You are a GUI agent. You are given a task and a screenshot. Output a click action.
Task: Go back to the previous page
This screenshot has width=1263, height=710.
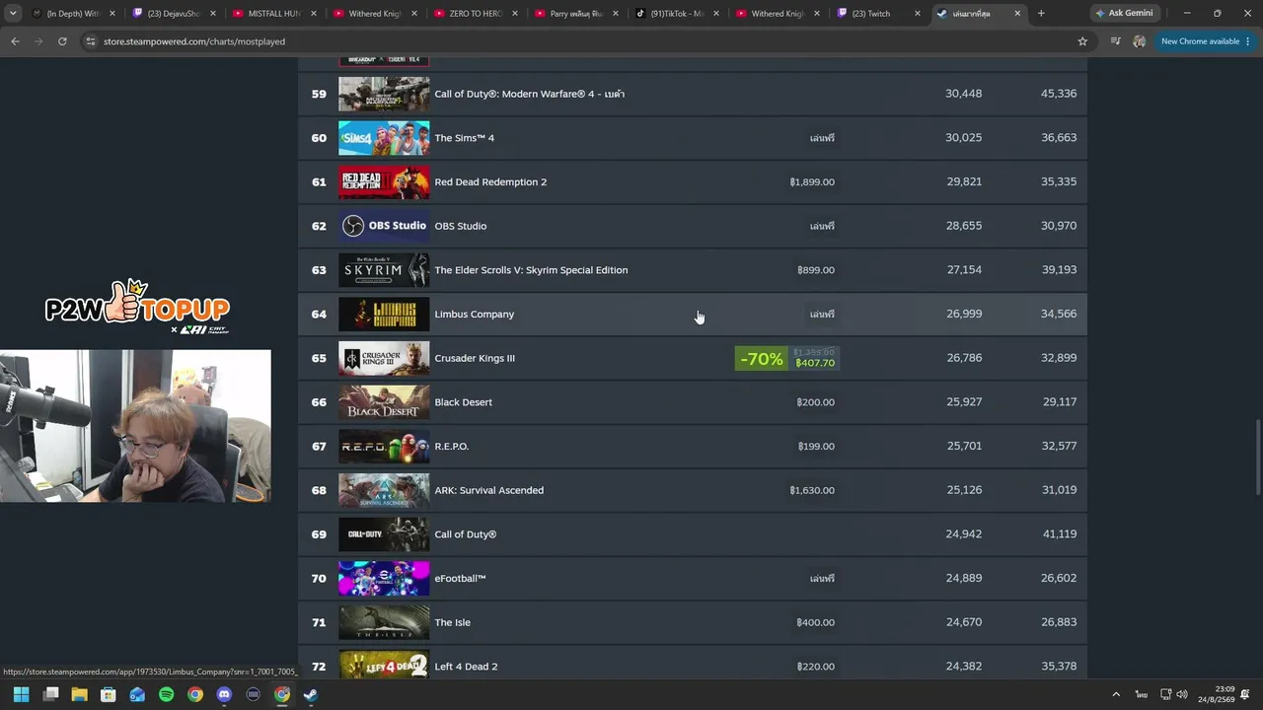(x=15, y=41)
